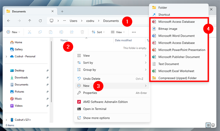Expand the chevron after codru in path
Screen dimensions: 220x131
pyautogui.click(x=99, y=21)
